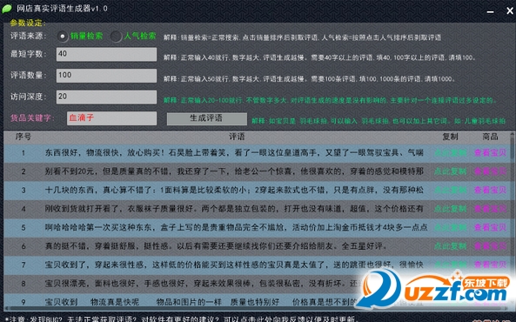Click the 商品 column header
This screenshot has height=322, width=516.
pyautogui.click(x=490, y=137)
